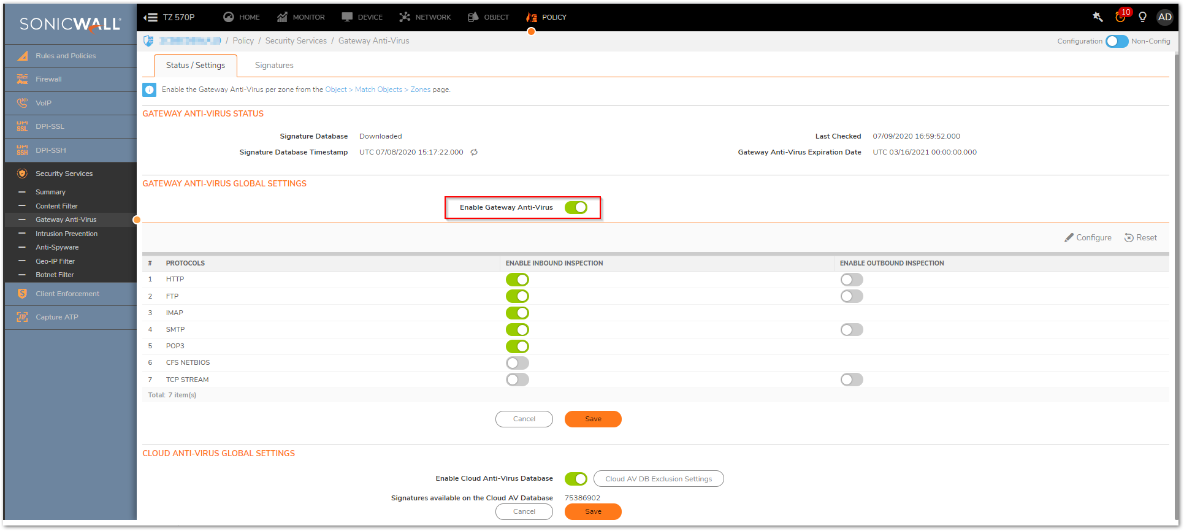Collapse Security Services section in sidebar
The height and width of the screenshot is (531, 1184).
point(71,174)
